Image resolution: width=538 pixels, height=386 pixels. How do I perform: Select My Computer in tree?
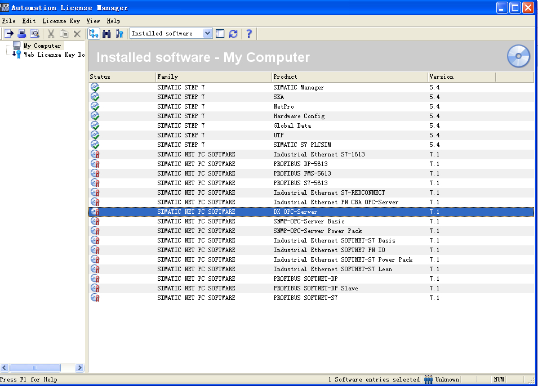pos(42,46)
